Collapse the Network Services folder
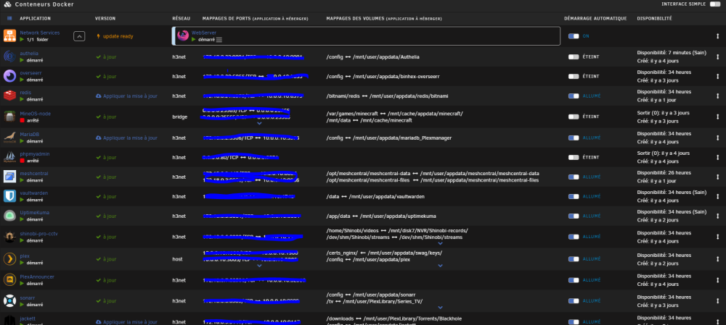The image size is (726, 325). (79, 36)
